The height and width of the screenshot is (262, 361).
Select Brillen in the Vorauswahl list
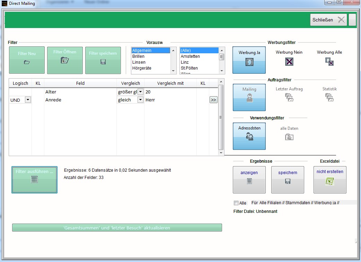click(x=138, y=56)
